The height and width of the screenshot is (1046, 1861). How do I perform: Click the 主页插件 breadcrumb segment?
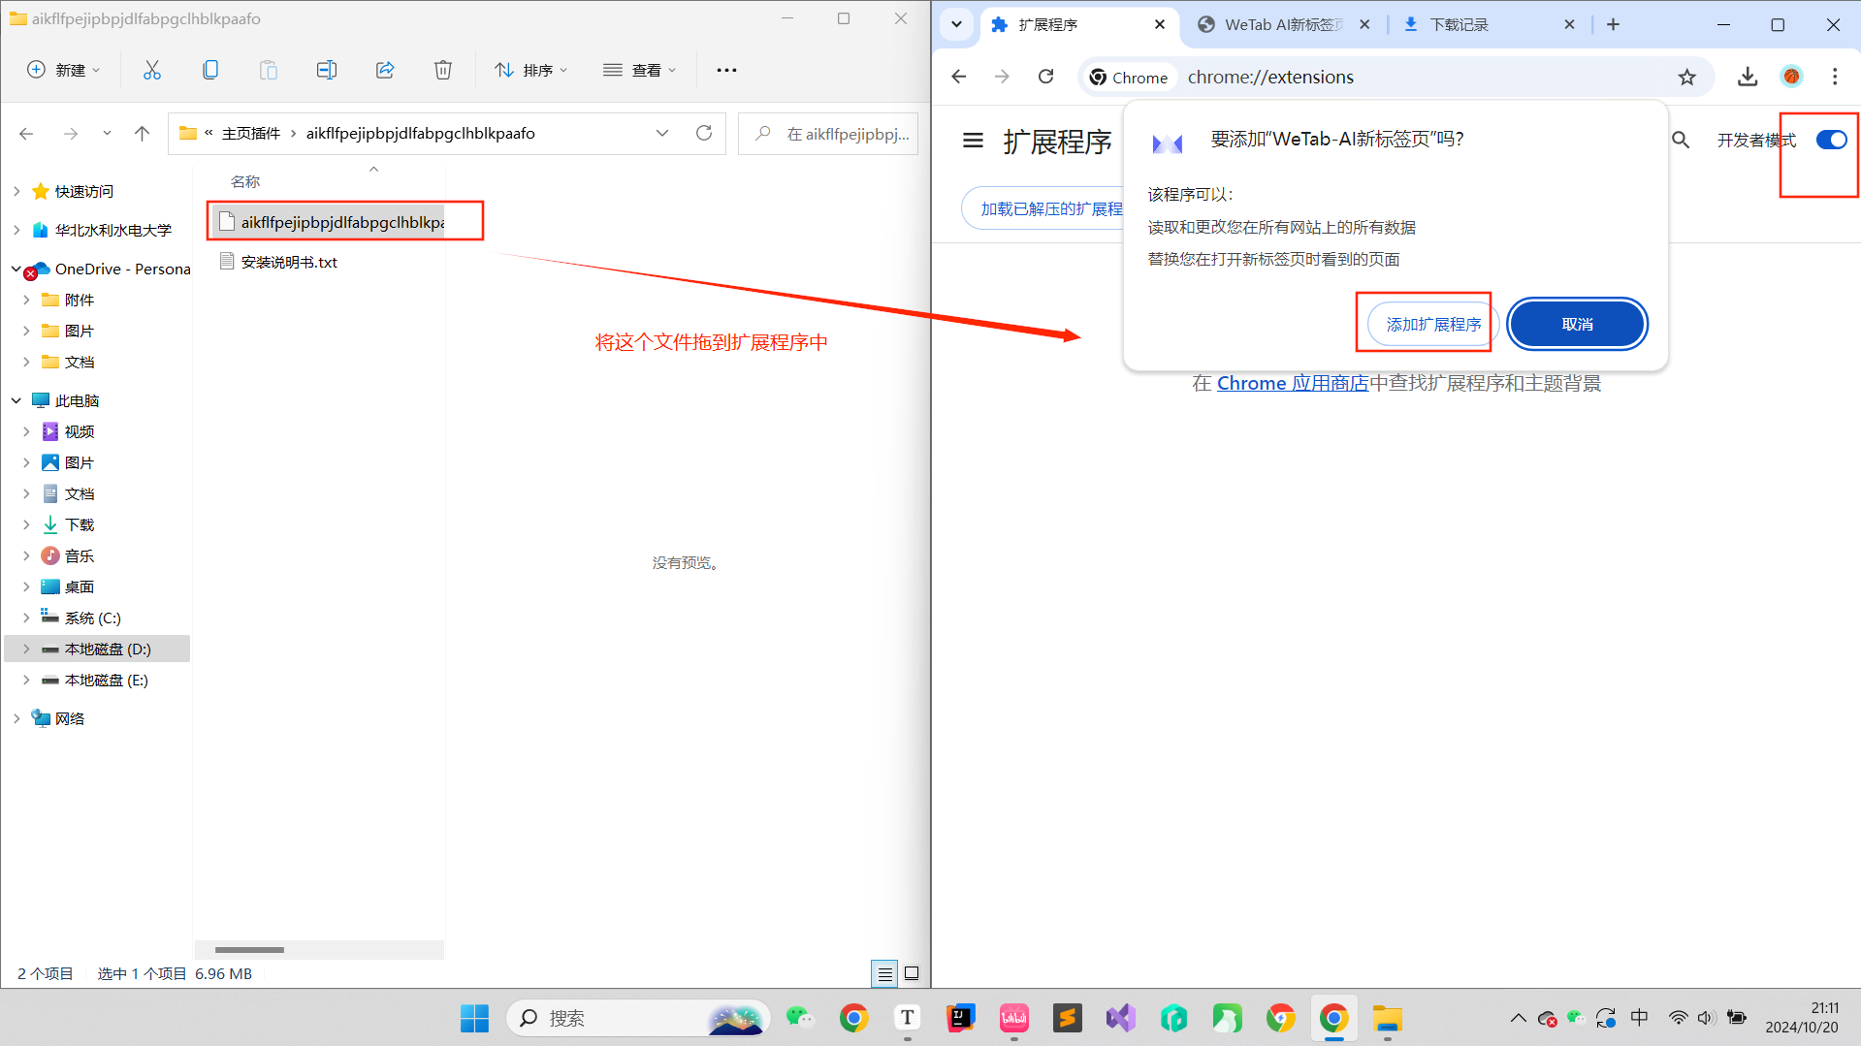(x=250, y=133)
